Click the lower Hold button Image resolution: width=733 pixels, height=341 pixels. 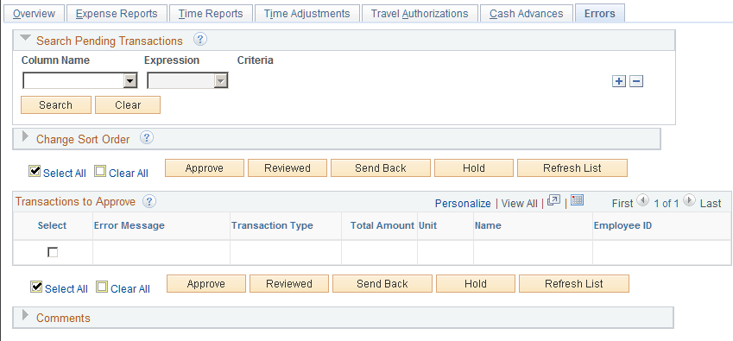click(x=476, y=283)
